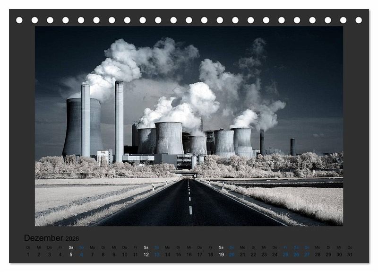Viewport: 378px width, 272px height.
Task: Select holiday date 25 in blue
Action: pyautogui.click(x=285, y=254)
